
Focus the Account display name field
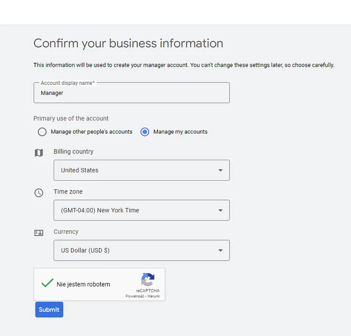(x=132, y=93)
